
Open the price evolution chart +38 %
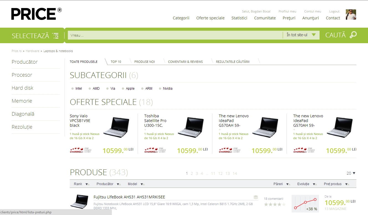point(305,204)
